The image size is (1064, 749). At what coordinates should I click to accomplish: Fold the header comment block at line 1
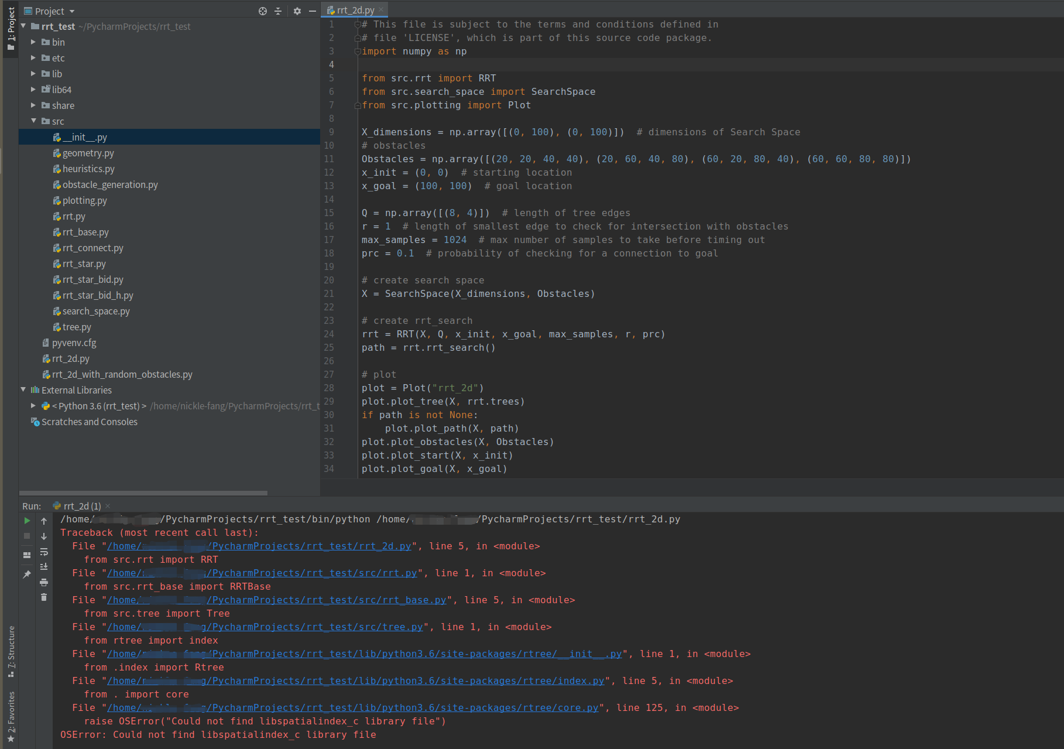[357, 25]
